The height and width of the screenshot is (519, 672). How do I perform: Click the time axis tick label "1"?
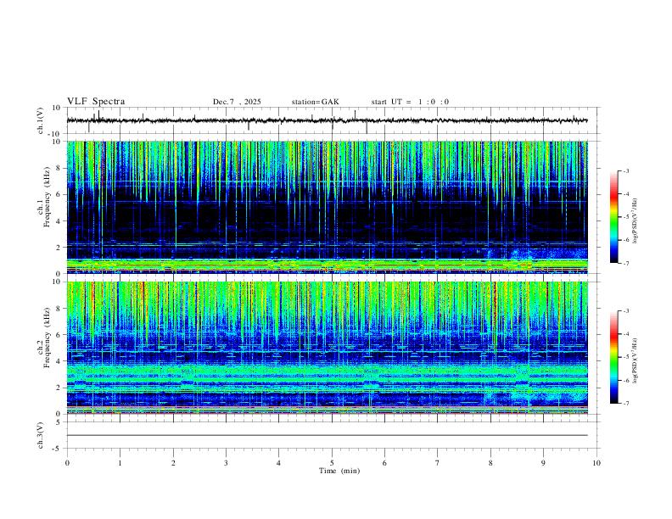tap(120, 463)
